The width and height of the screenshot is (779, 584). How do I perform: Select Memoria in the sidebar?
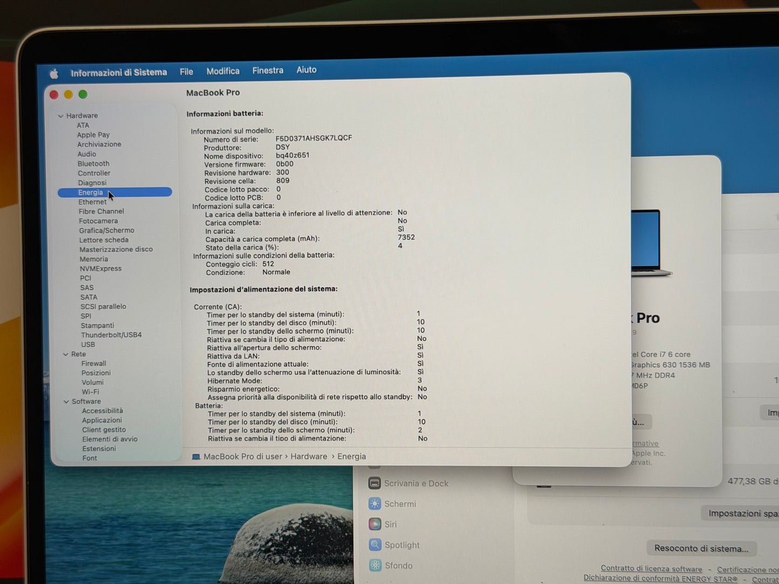click(x=94, y=259)
